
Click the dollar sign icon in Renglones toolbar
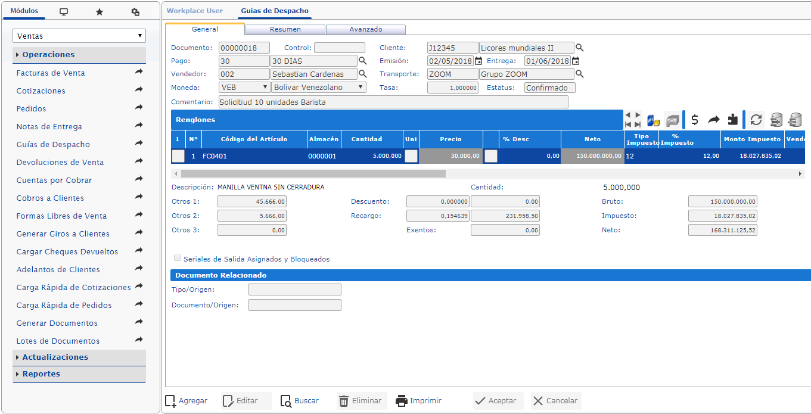point(695,120)
